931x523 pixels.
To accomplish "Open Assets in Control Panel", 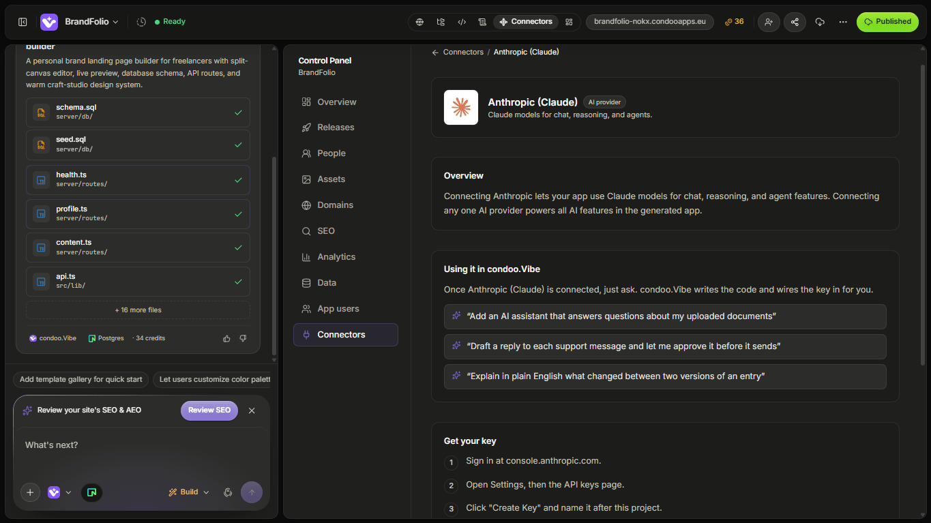I will coord(346,179).
